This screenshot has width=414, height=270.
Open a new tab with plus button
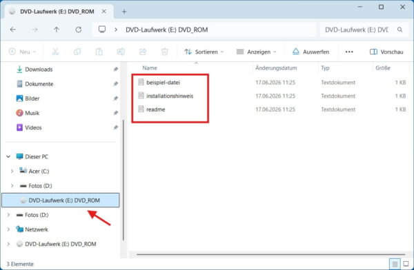(124, 12)
